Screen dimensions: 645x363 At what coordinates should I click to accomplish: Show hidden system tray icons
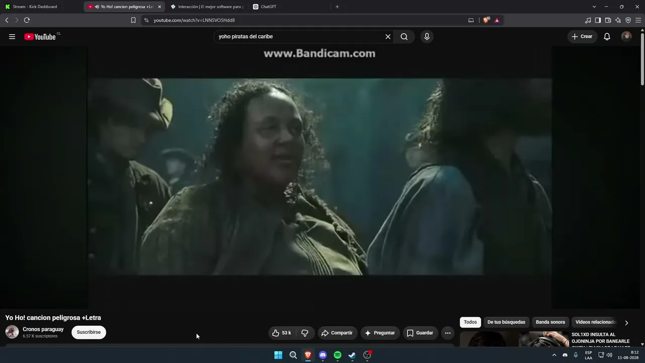(554, 355)
